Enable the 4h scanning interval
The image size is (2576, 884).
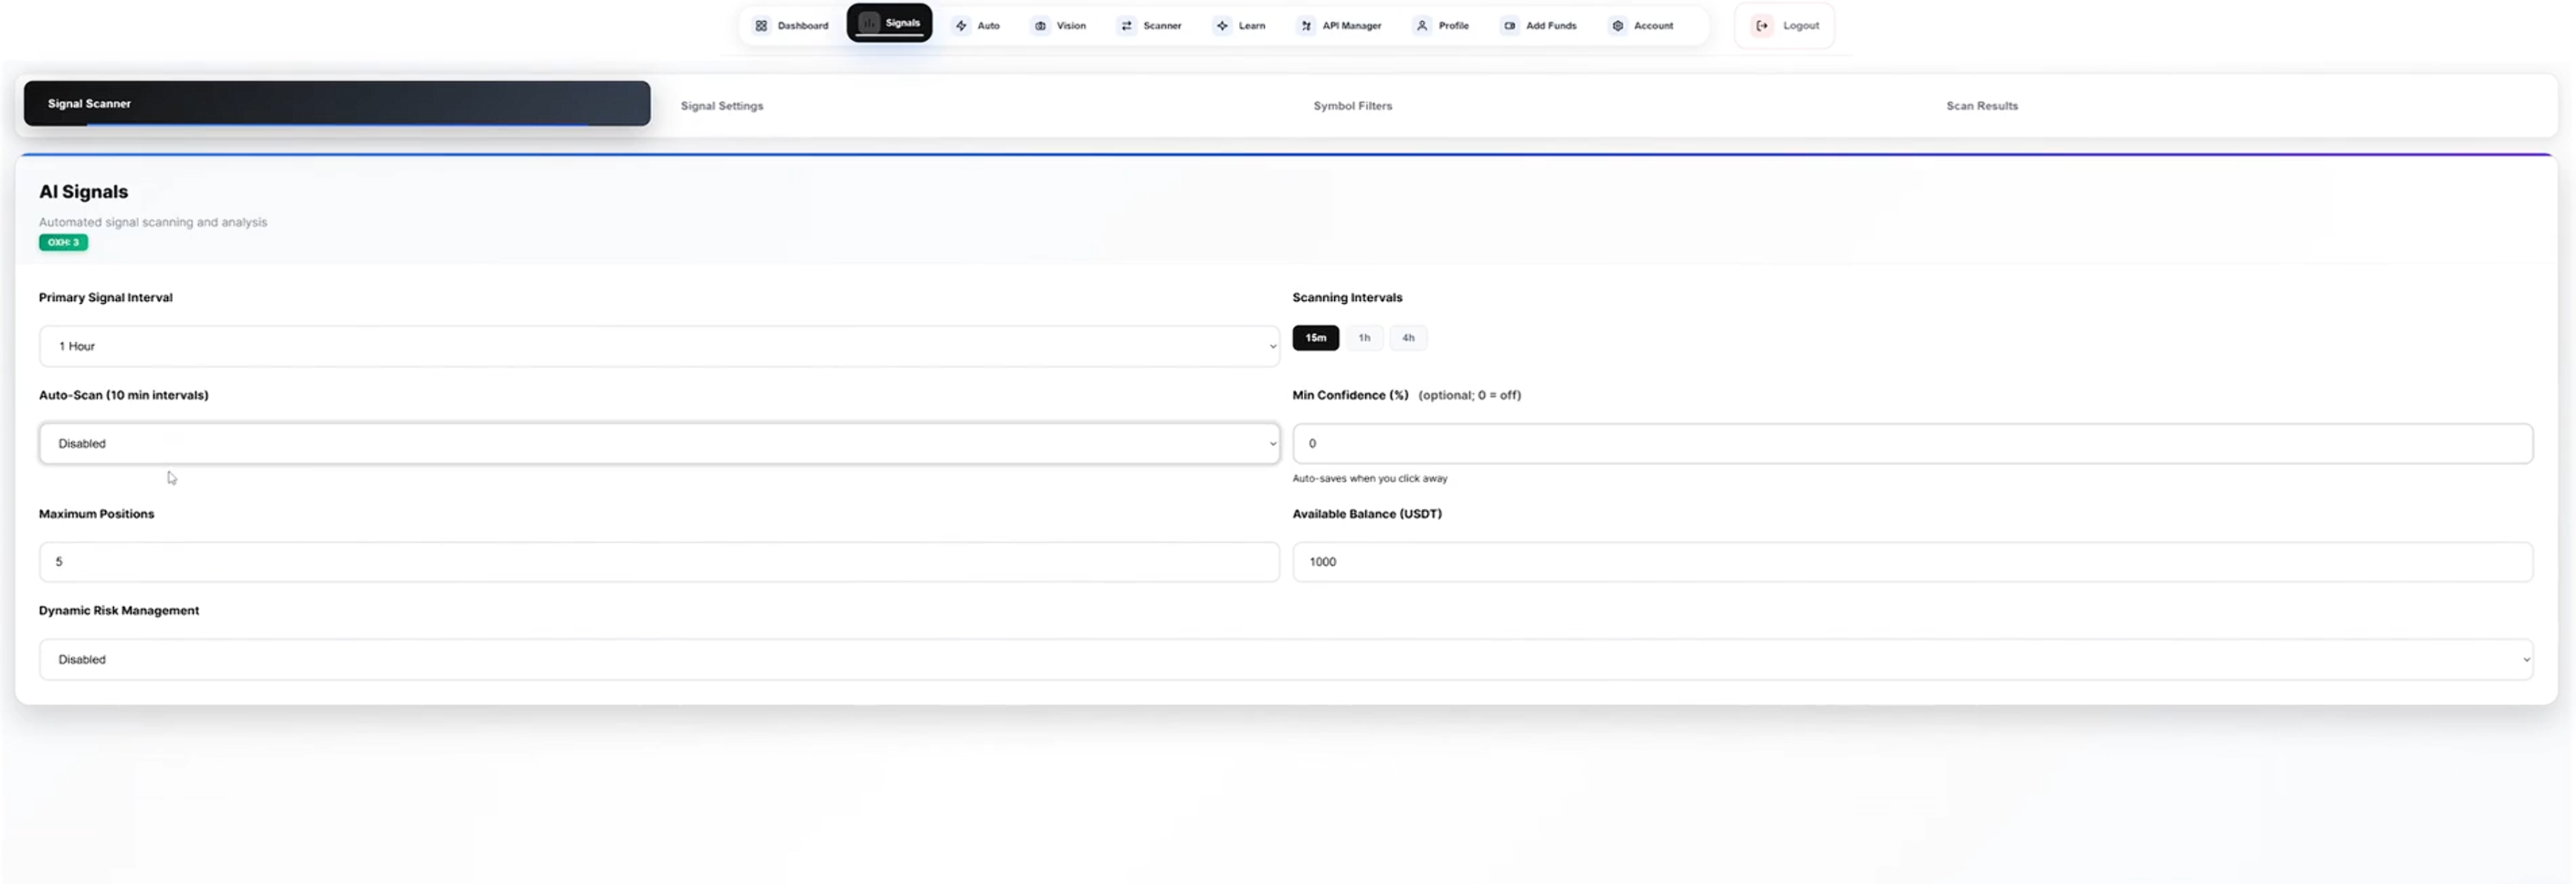[1408, 338]
